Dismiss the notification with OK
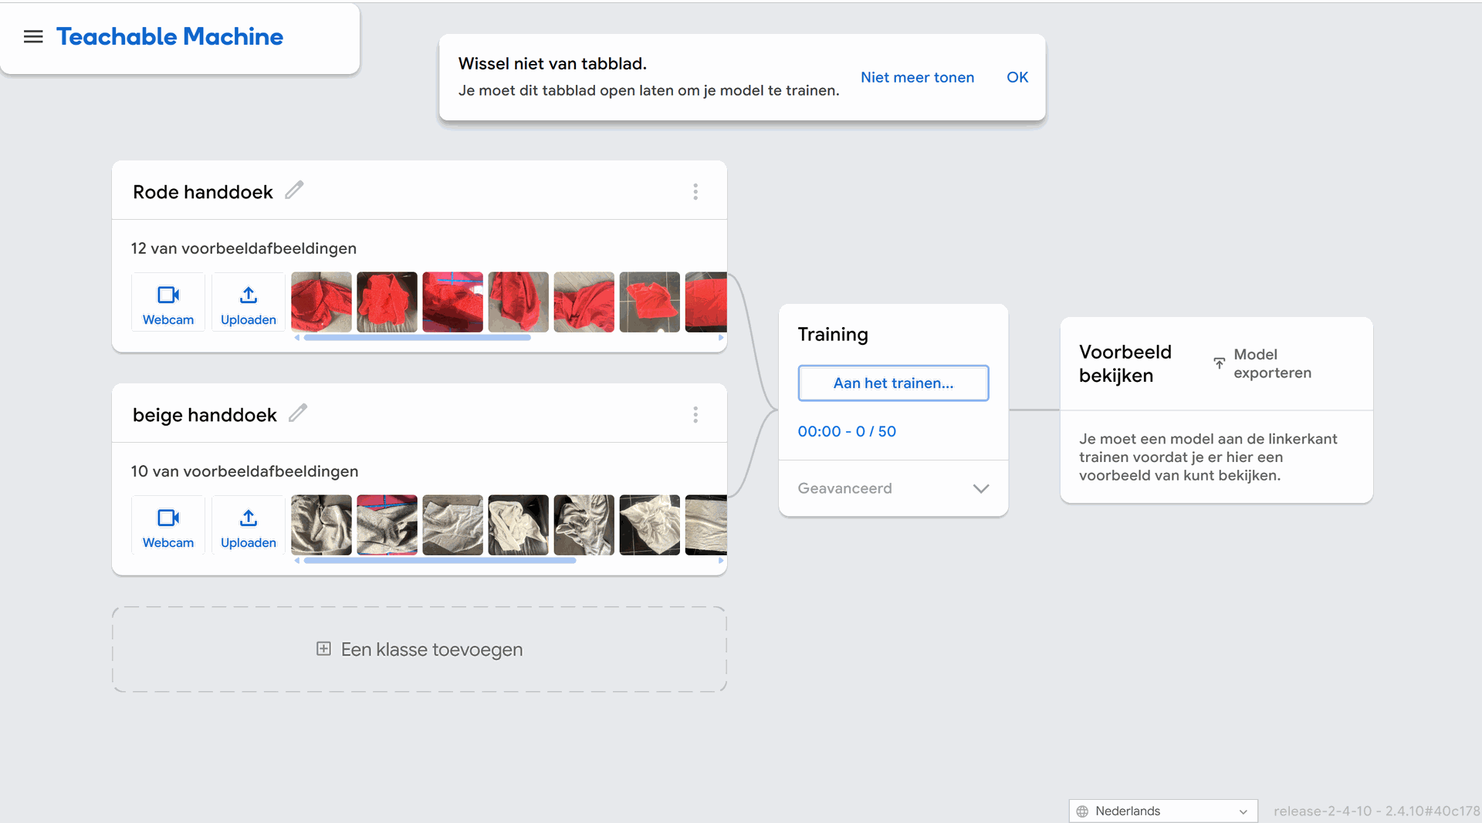This screenshot has height=823, width=1482. 1017,77
